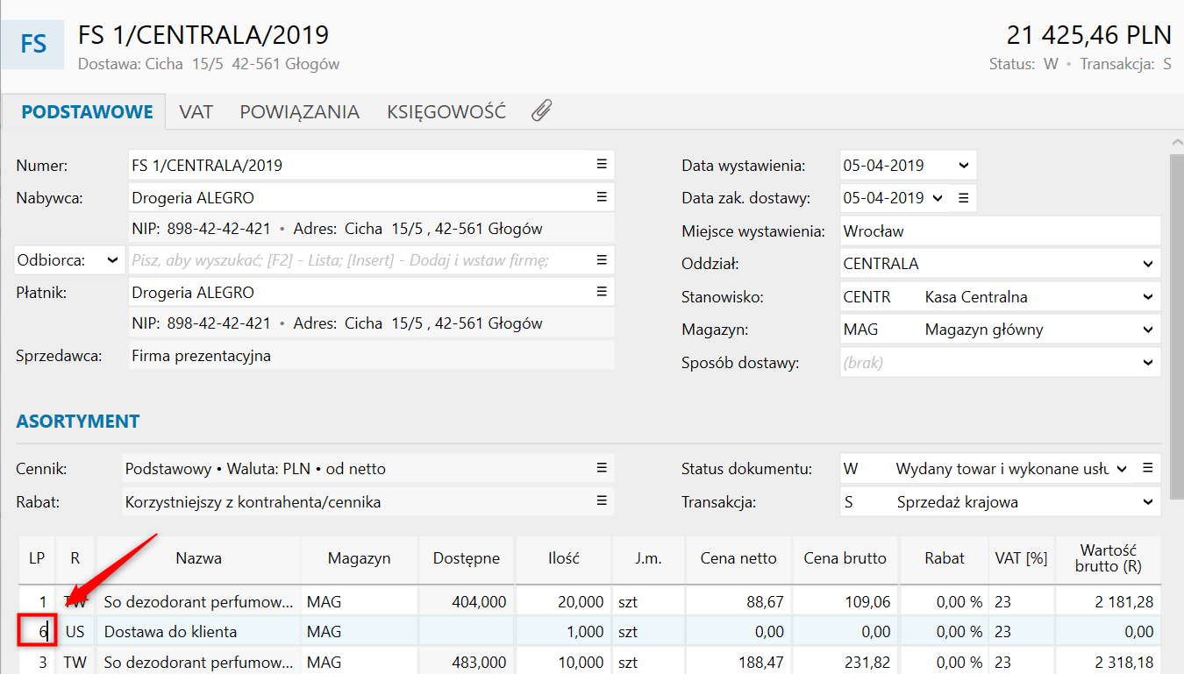Open the hamburger menu beside Numer field

(x=602, y=165)
